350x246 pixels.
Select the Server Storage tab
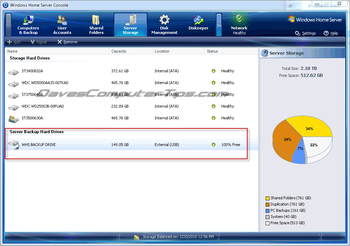pos(131,25)
